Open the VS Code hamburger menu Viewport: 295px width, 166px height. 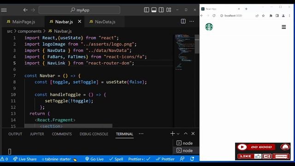click(4, 10)
